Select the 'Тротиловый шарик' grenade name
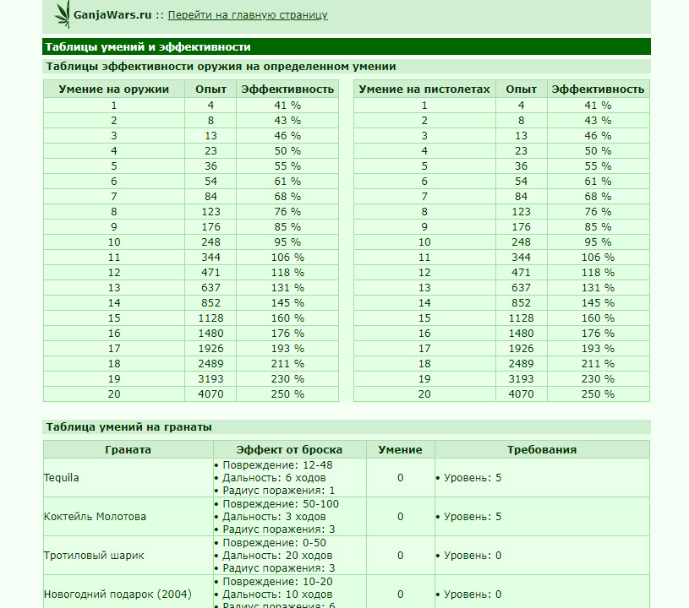The height and width of the screenshot is (608, 689). [94, 556]
